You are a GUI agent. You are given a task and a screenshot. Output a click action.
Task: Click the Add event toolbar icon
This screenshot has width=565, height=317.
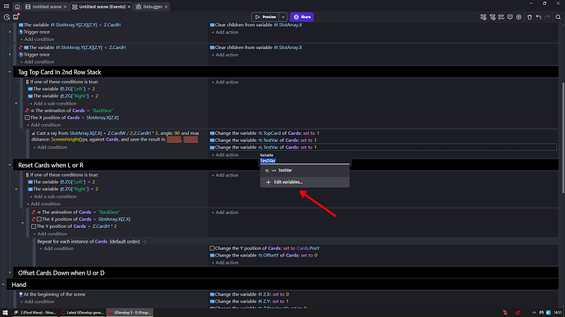[483, 17]
